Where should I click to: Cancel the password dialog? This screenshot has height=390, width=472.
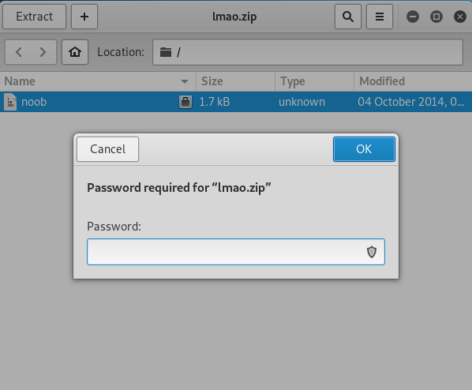108,149
